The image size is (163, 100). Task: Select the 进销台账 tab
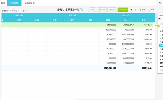point(14,3)
